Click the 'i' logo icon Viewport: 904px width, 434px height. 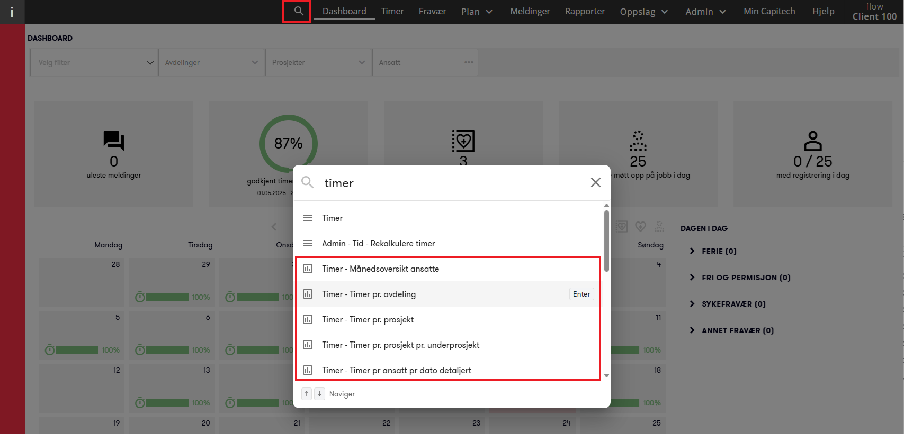(x=12, y=12)
